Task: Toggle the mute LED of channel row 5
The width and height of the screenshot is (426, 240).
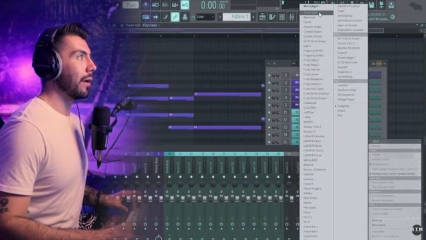Action: click(269, 105)
